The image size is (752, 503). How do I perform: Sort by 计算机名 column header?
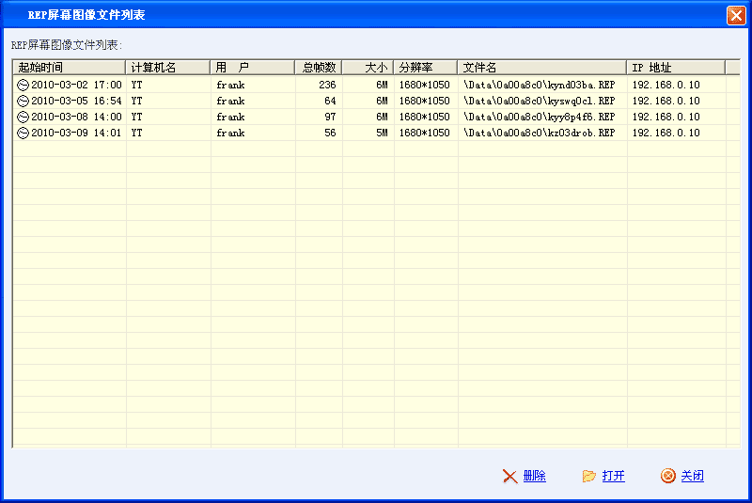click(x=168, y=68)
